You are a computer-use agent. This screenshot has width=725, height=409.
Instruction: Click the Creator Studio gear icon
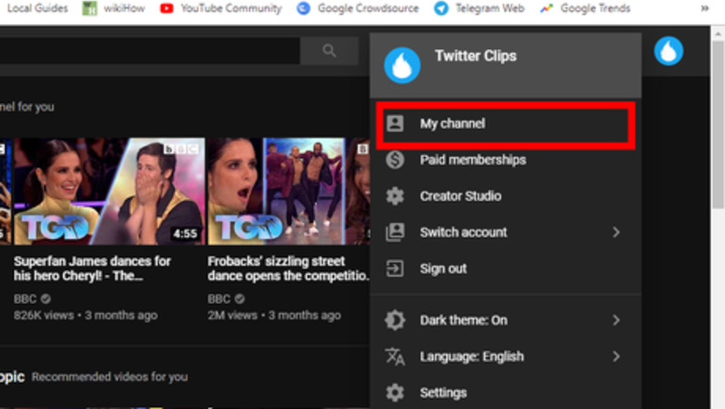click(395, 196)
